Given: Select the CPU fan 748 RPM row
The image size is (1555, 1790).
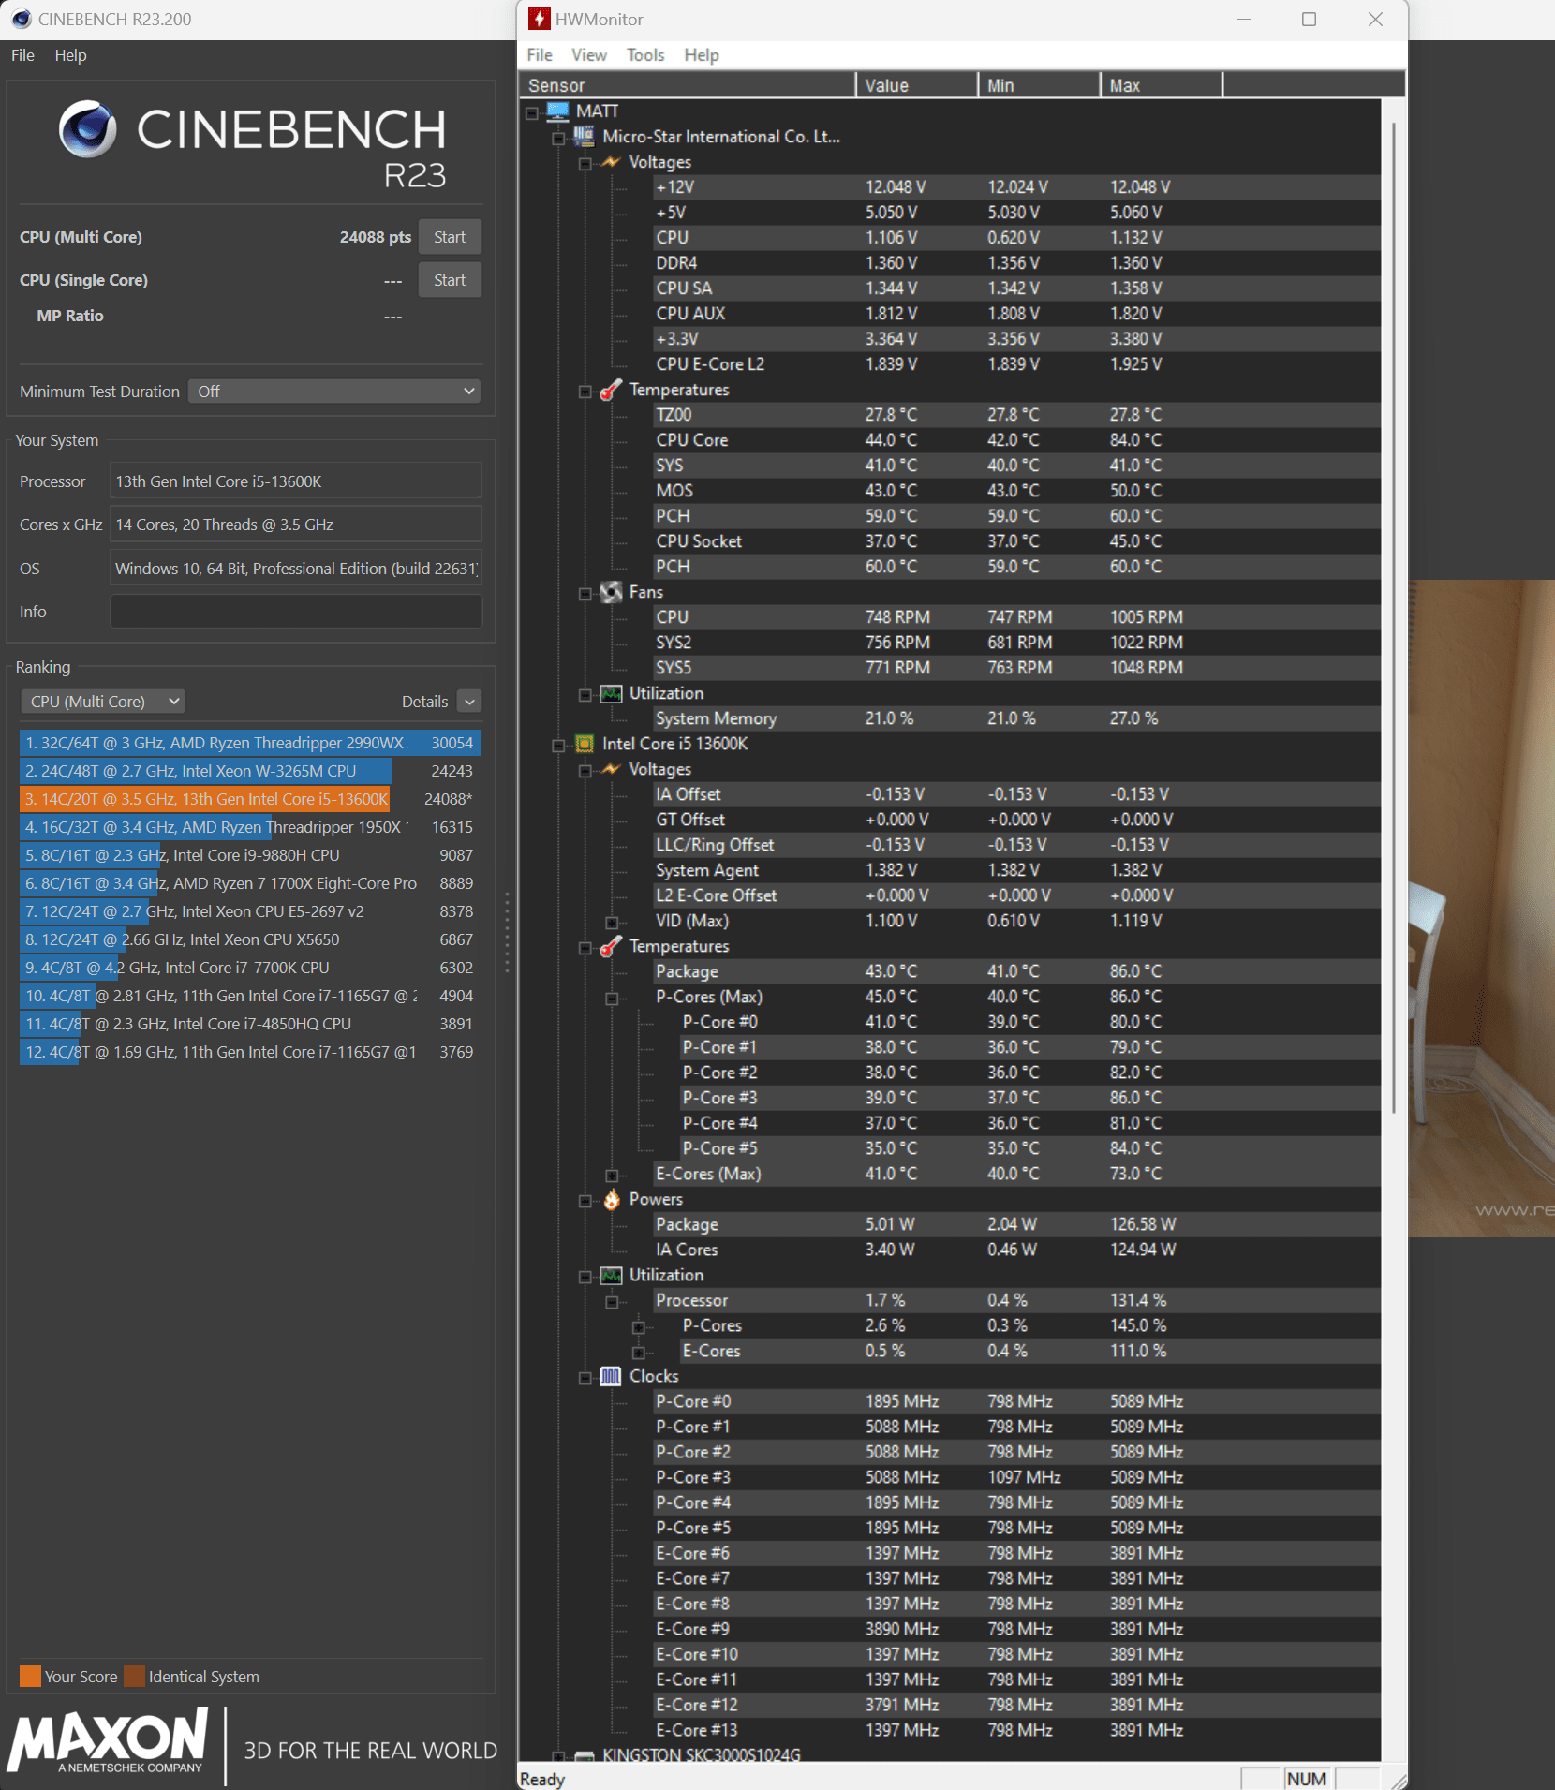Looking at the screenshot, I should point(1016,617).
